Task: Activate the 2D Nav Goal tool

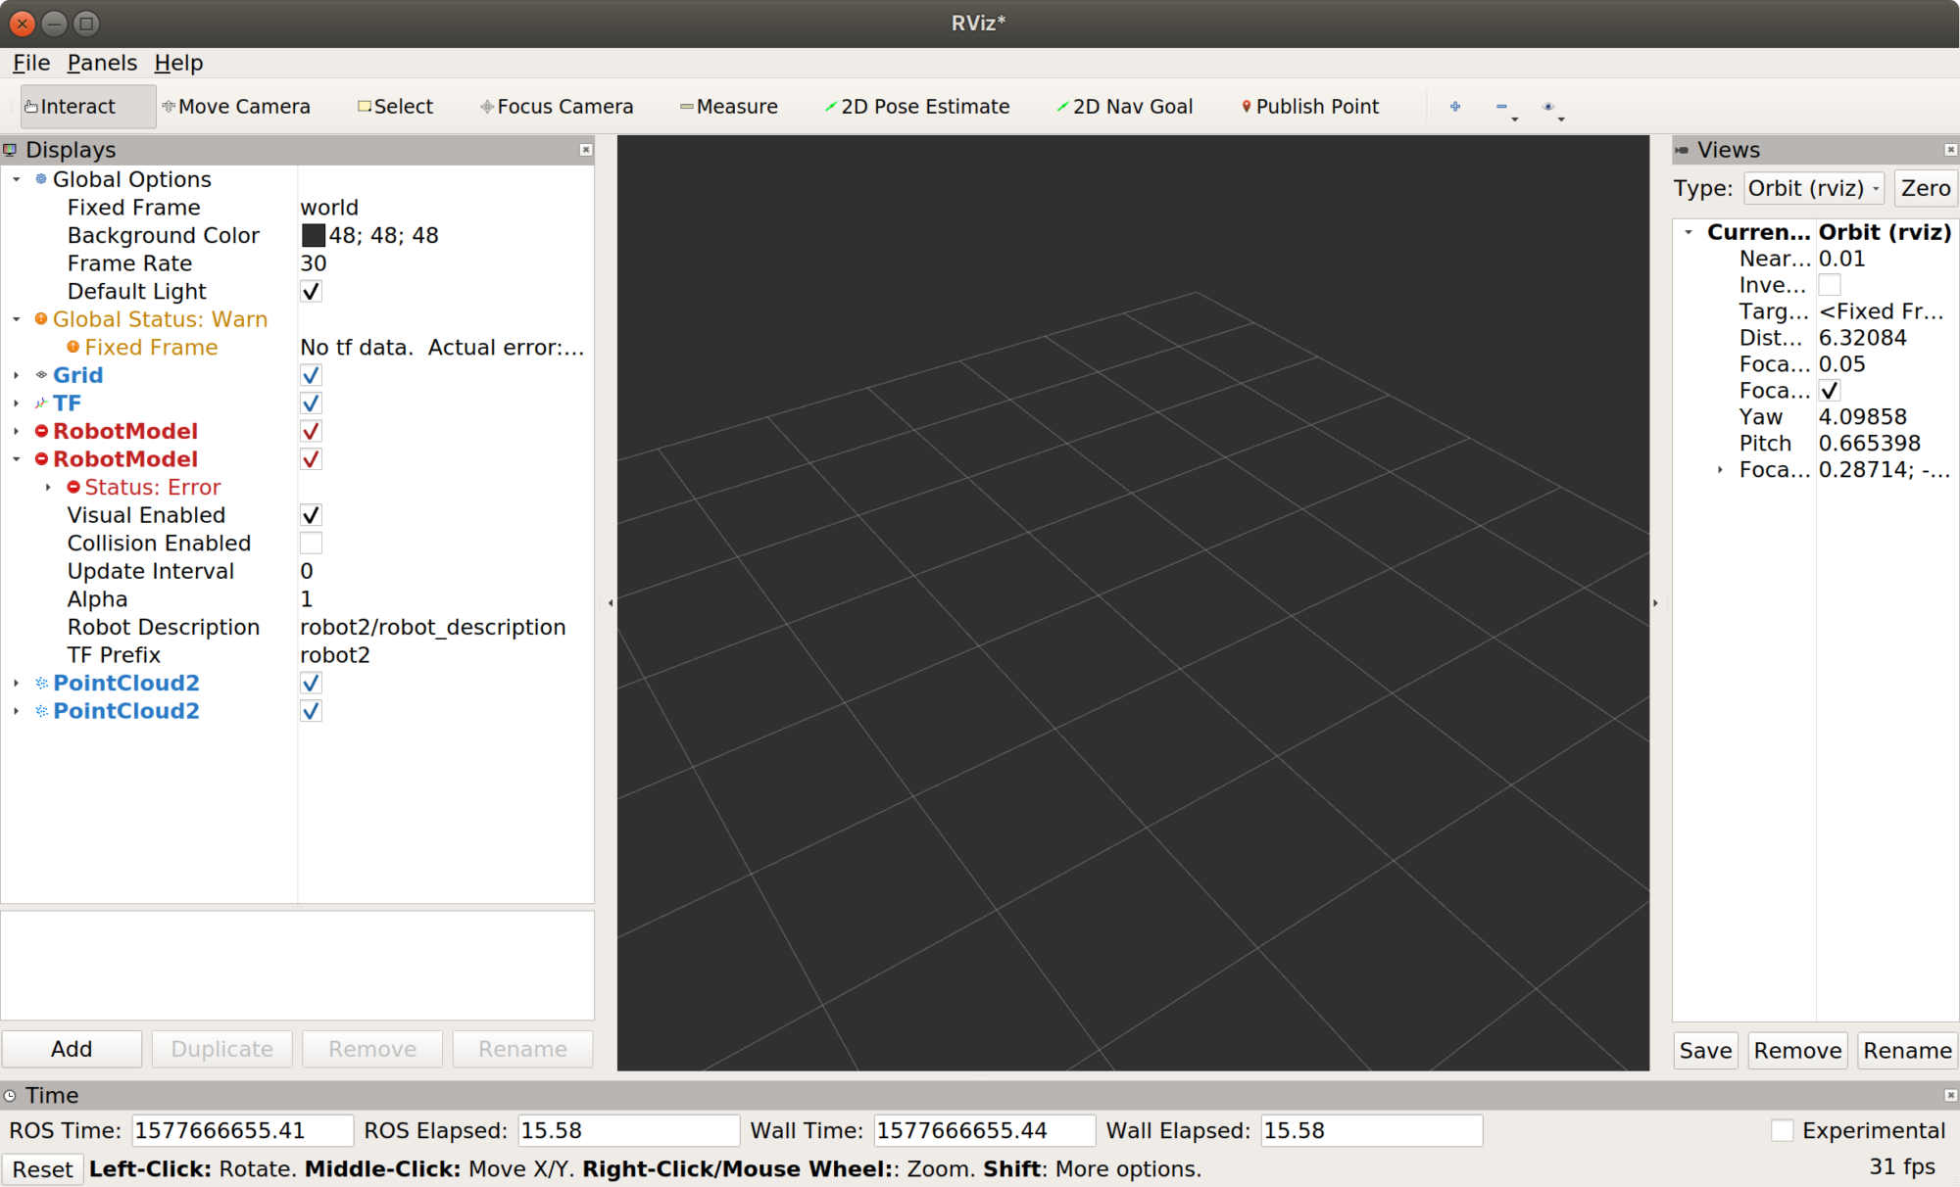Action: click(x=1125, y=106)
